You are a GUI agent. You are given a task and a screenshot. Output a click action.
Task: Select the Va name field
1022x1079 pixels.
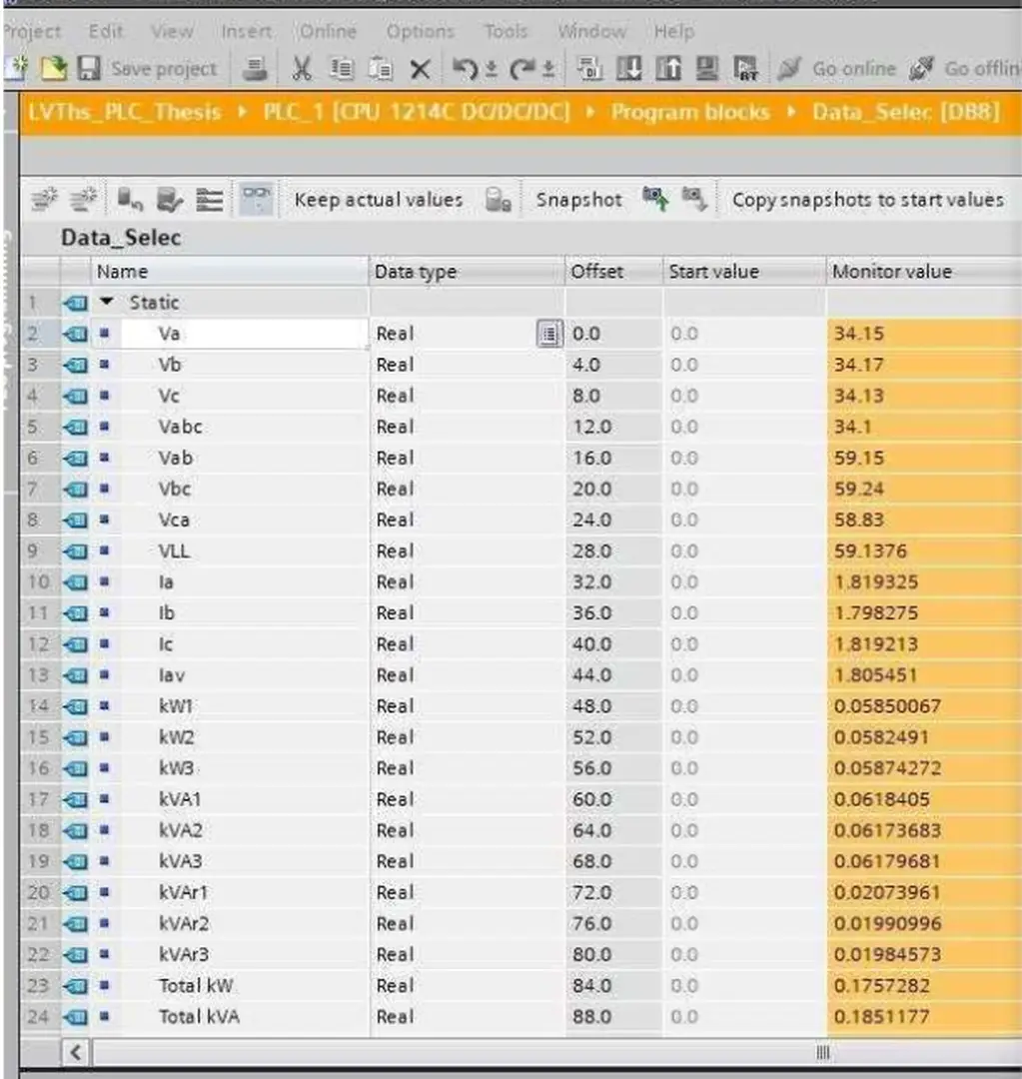[244, 334]
